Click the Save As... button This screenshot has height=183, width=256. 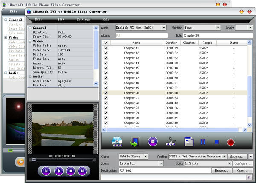click(x=237, y=157)
